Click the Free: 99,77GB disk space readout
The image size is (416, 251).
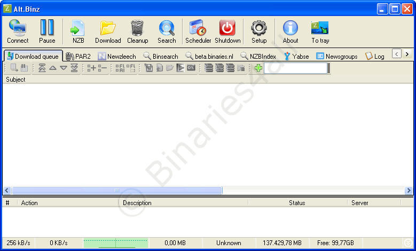pos(335,243)
